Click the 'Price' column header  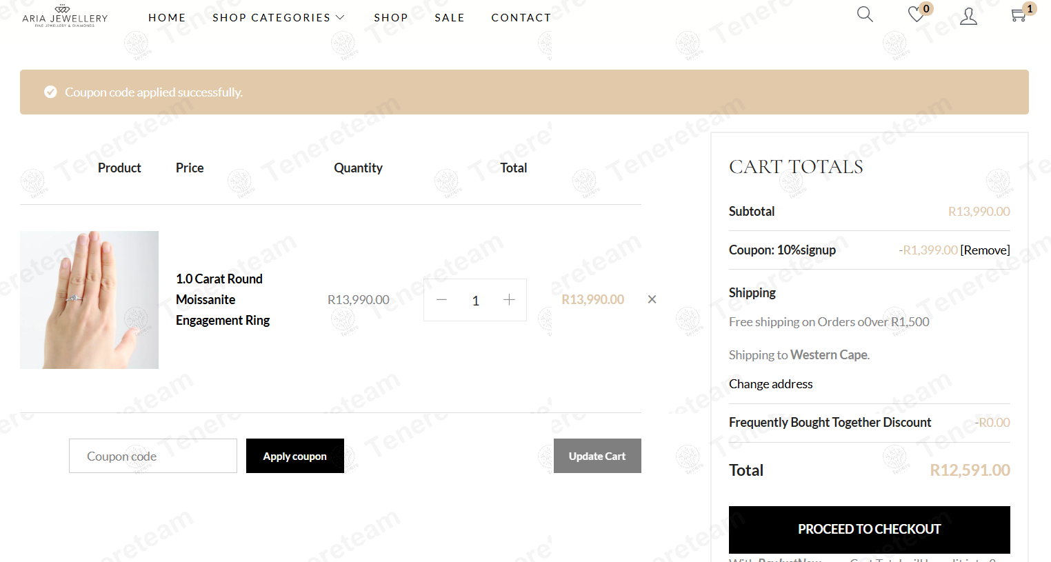[190, 168]
